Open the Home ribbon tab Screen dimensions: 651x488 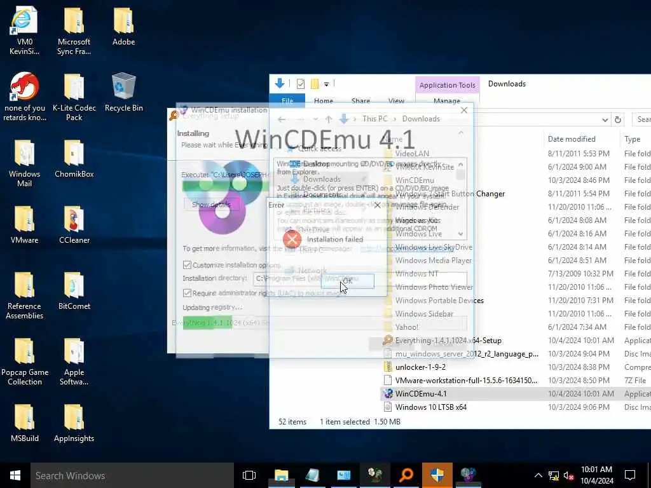[x=324, y=100]
